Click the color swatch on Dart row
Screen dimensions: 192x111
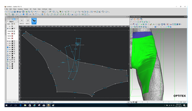point(12,51)
